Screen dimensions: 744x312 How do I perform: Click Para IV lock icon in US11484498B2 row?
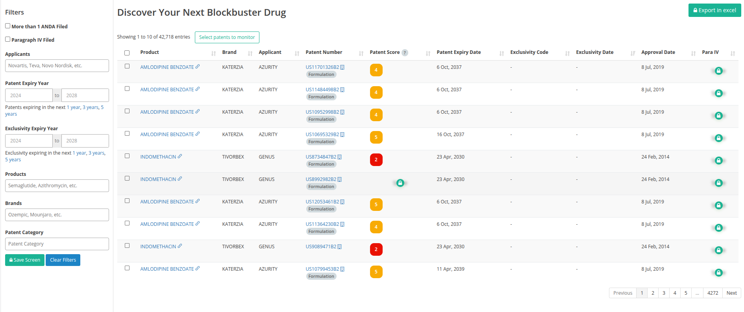(x=718, y=93)
